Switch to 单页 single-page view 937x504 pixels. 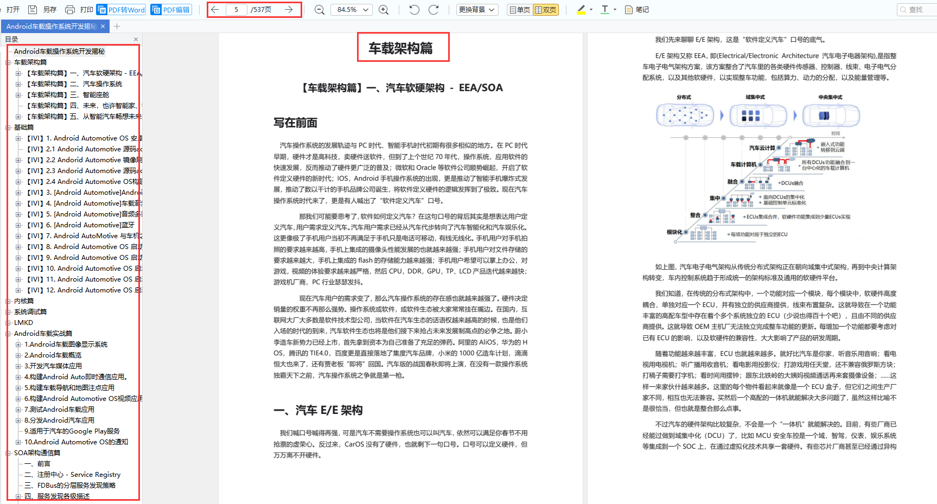tap(519, 10)
